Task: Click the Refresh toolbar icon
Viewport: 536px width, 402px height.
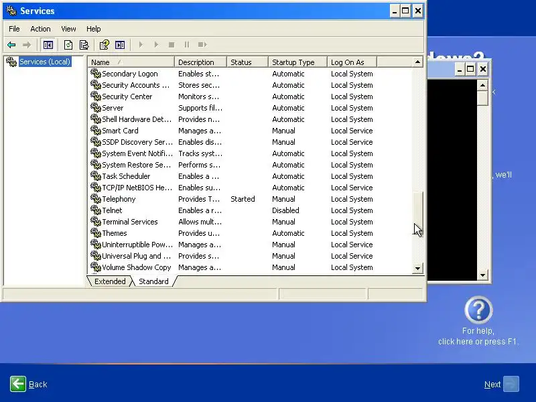Action: coord(68,45)
